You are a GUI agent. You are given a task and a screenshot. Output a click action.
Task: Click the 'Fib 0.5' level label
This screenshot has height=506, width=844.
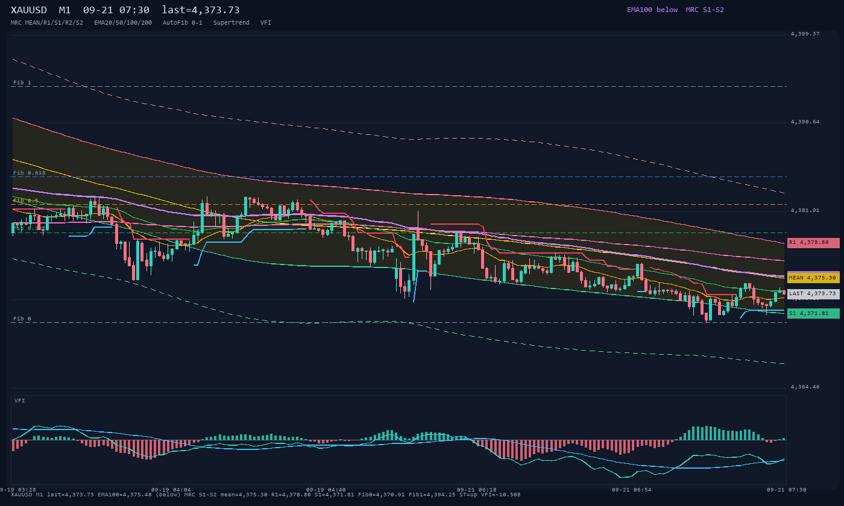26,201
